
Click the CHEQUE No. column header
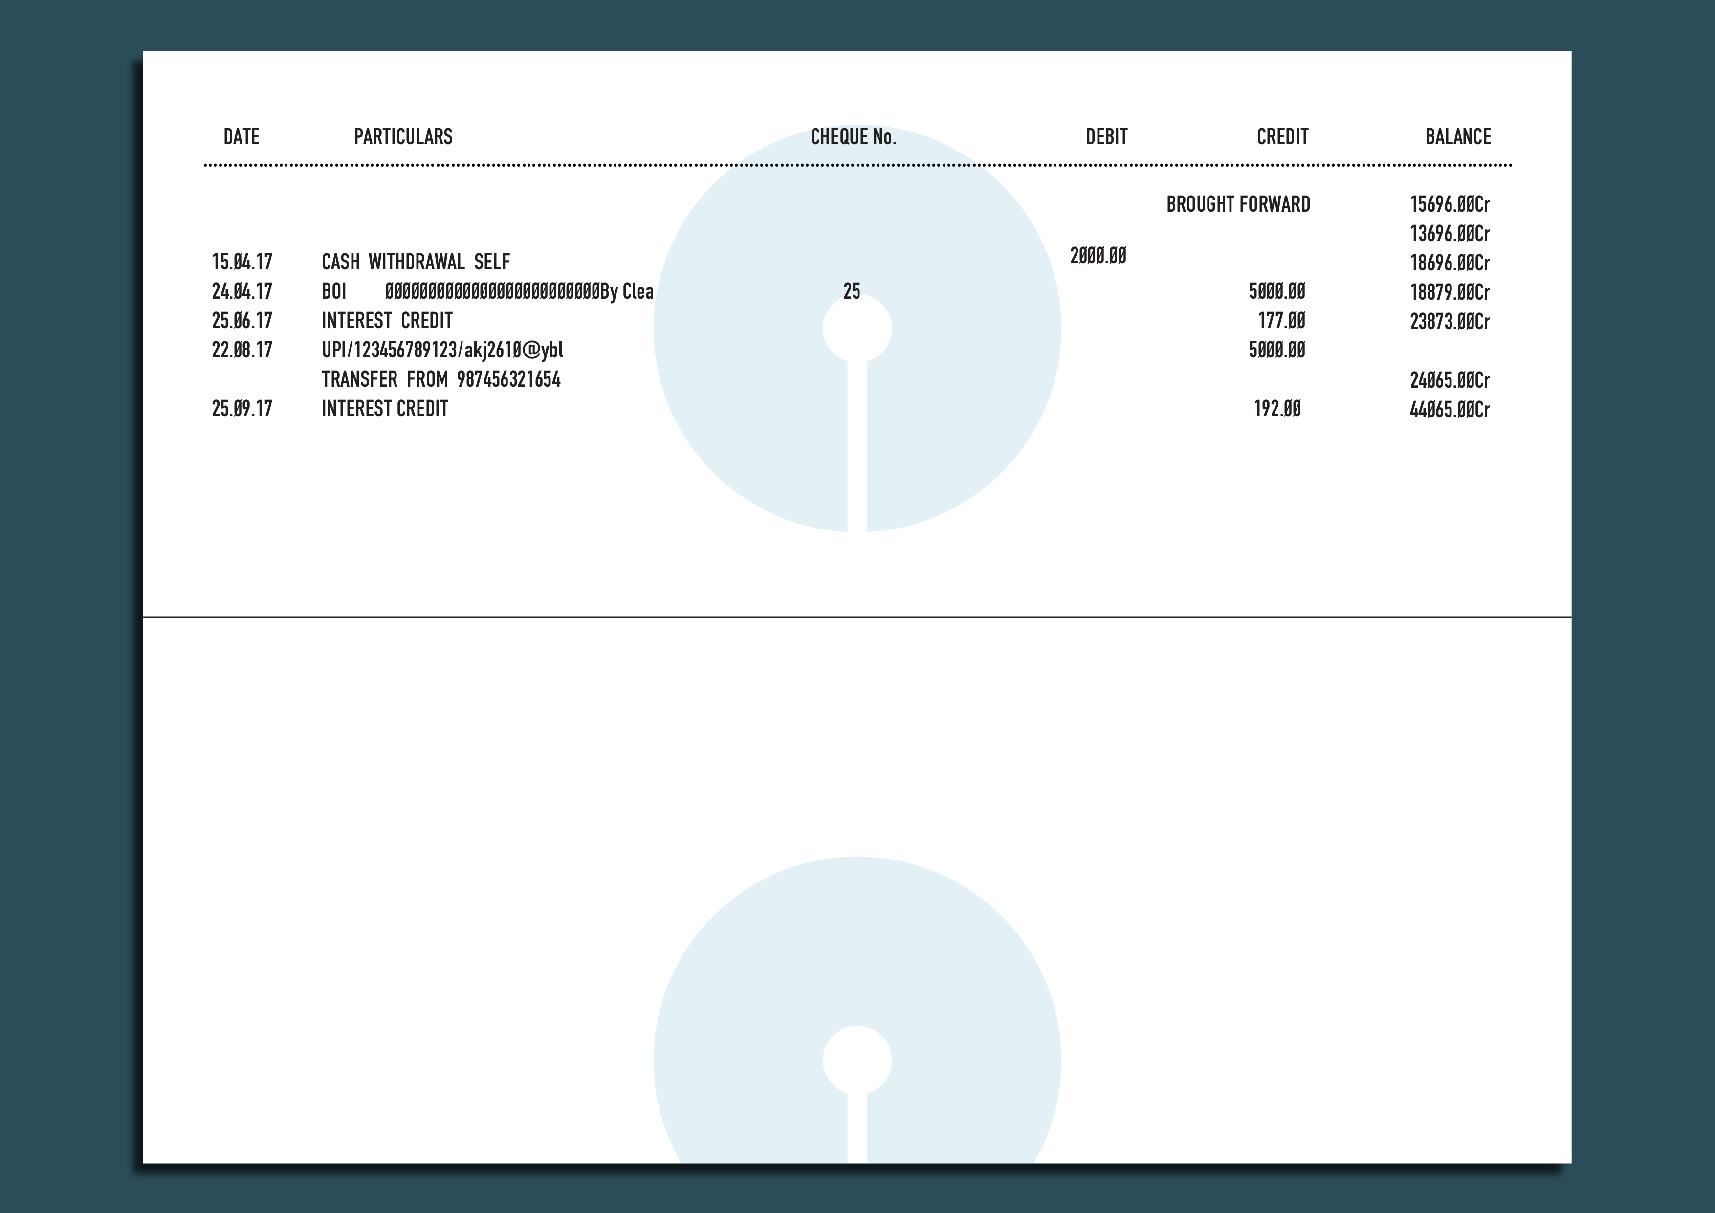tap(853, 137)
